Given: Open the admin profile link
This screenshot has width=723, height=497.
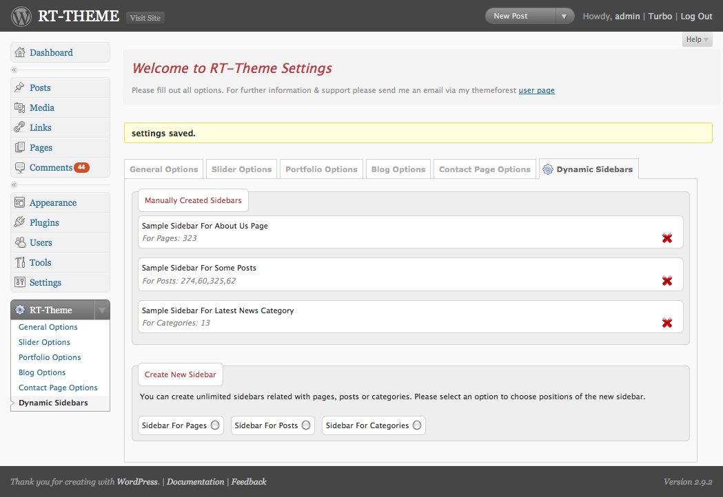Looking at the screenshot, I should point(627,16).
